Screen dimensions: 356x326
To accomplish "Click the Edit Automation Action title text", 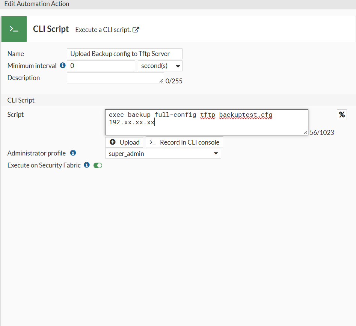I will tap(37, 4).
